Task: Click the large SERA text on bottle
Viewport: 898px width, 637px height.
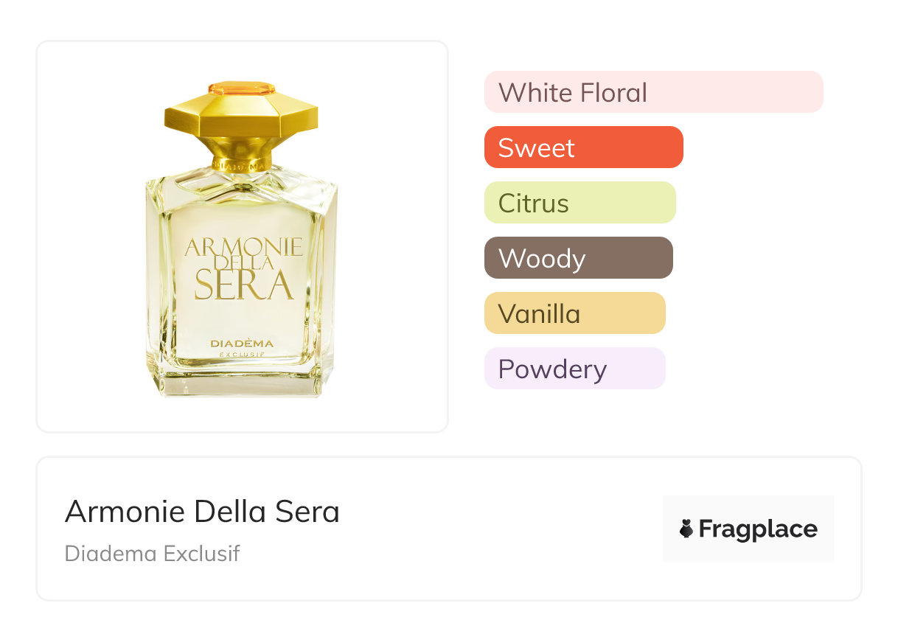Action: click(243, 285)
